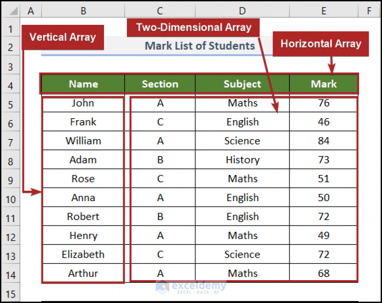Select the cell containing Elizabeth
Image resolution: width=382 pixels, height=303 pixels.
point(83,254)
